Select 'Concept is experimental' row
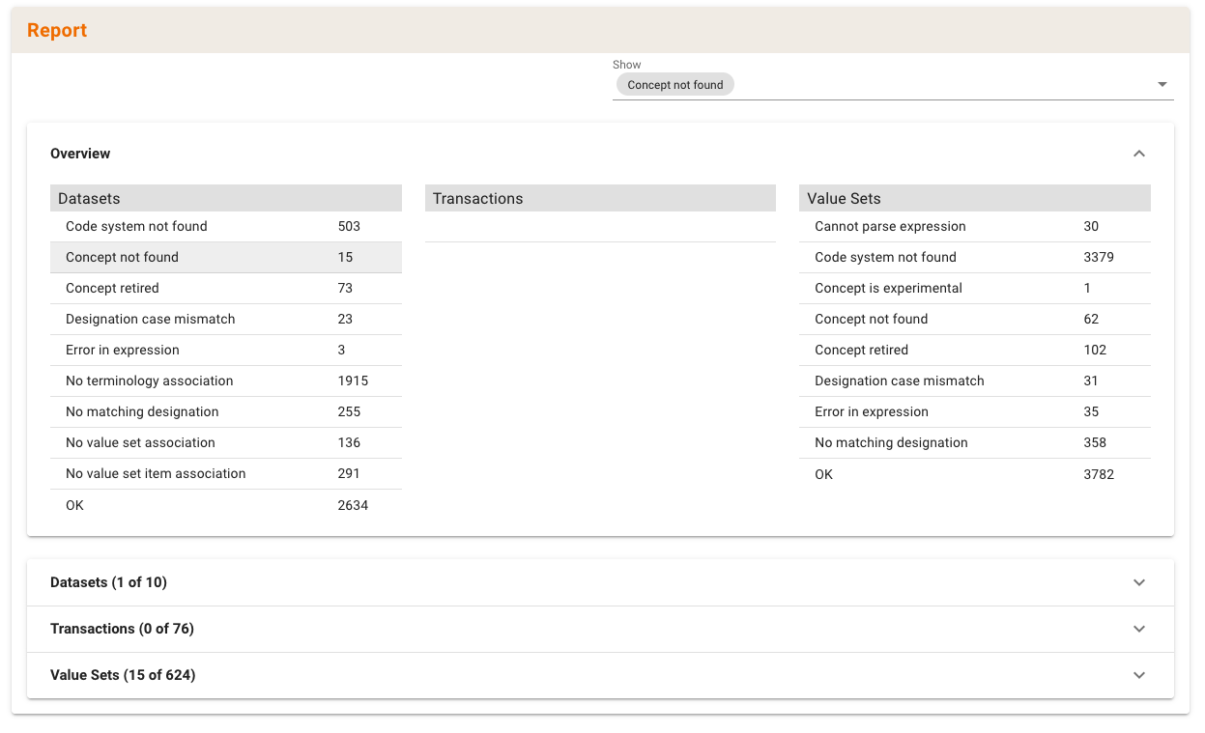The image size is (1205, 733). [x=974, y=288]
